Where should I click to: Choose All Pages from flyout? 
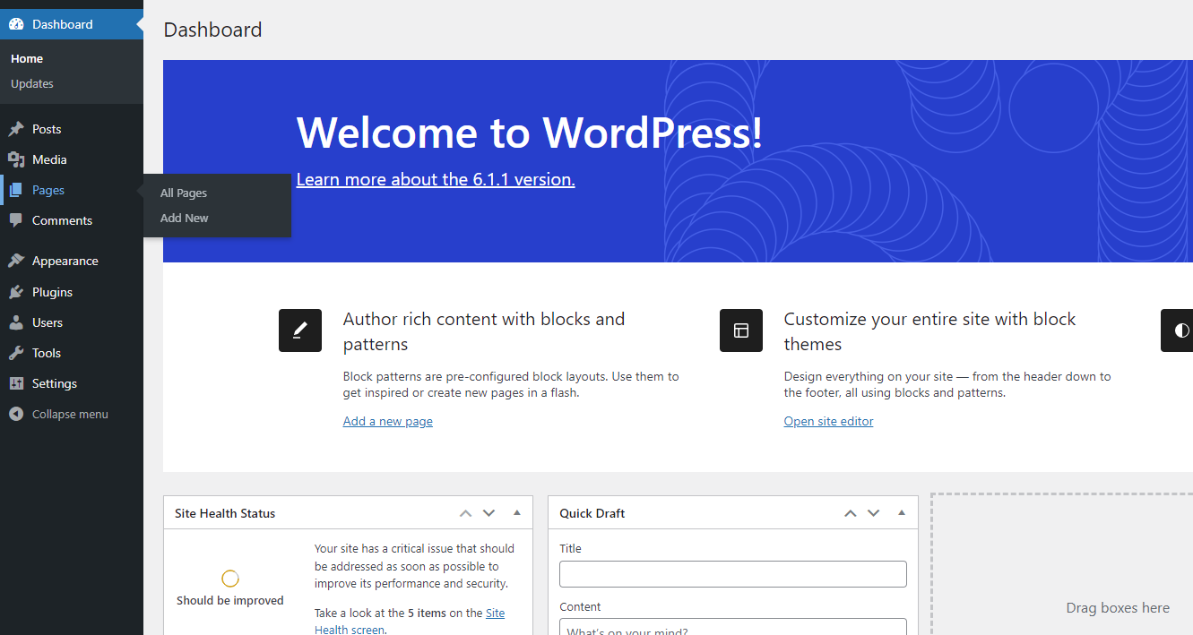(184, 193)
